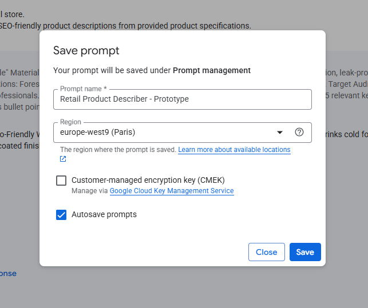The width and height of the screenshot is (368, 308).
Task: Click the SEO-friendly product descriptions background text
Action: 126,26
